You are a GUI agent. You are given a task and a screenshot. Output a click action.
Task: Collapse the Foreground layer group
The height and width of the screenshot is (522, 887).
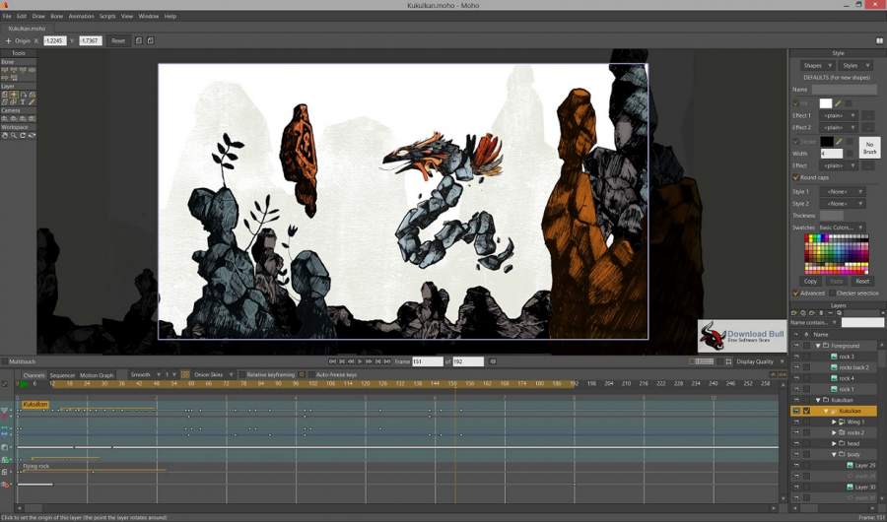pos(818,346)
